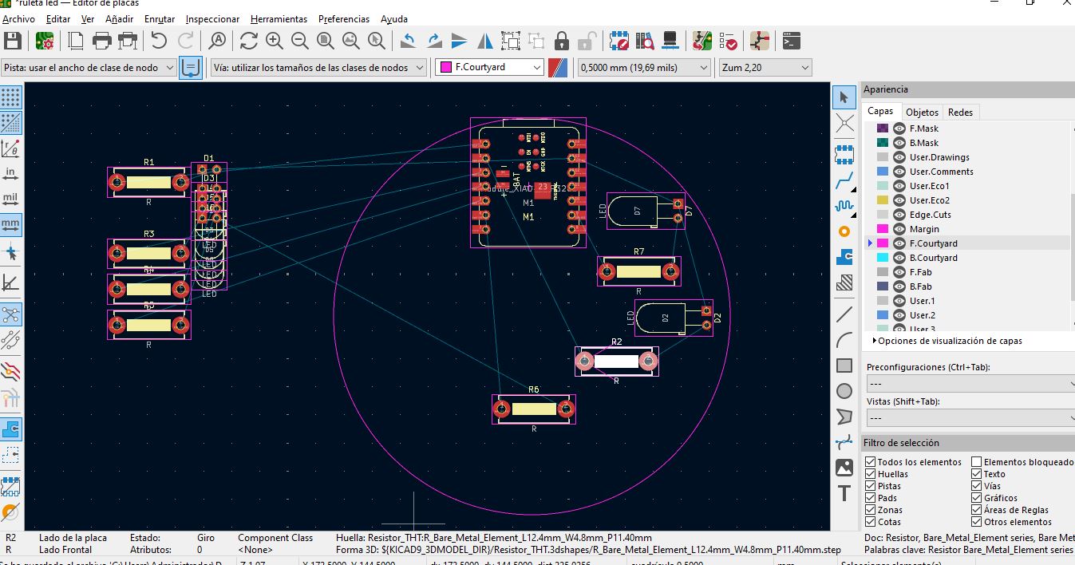Image resolution: width=1075 pixels, height=565 pixels.
Task: Open the scripting console icon
Action: coord(791,41)
